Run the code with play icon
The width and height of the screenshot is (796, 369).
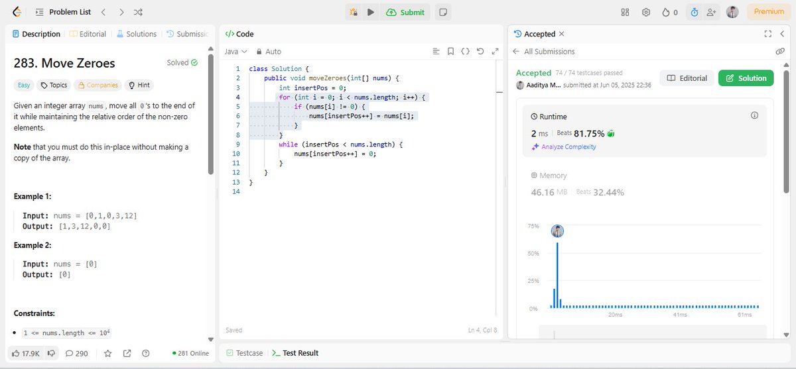pos(371,12)
